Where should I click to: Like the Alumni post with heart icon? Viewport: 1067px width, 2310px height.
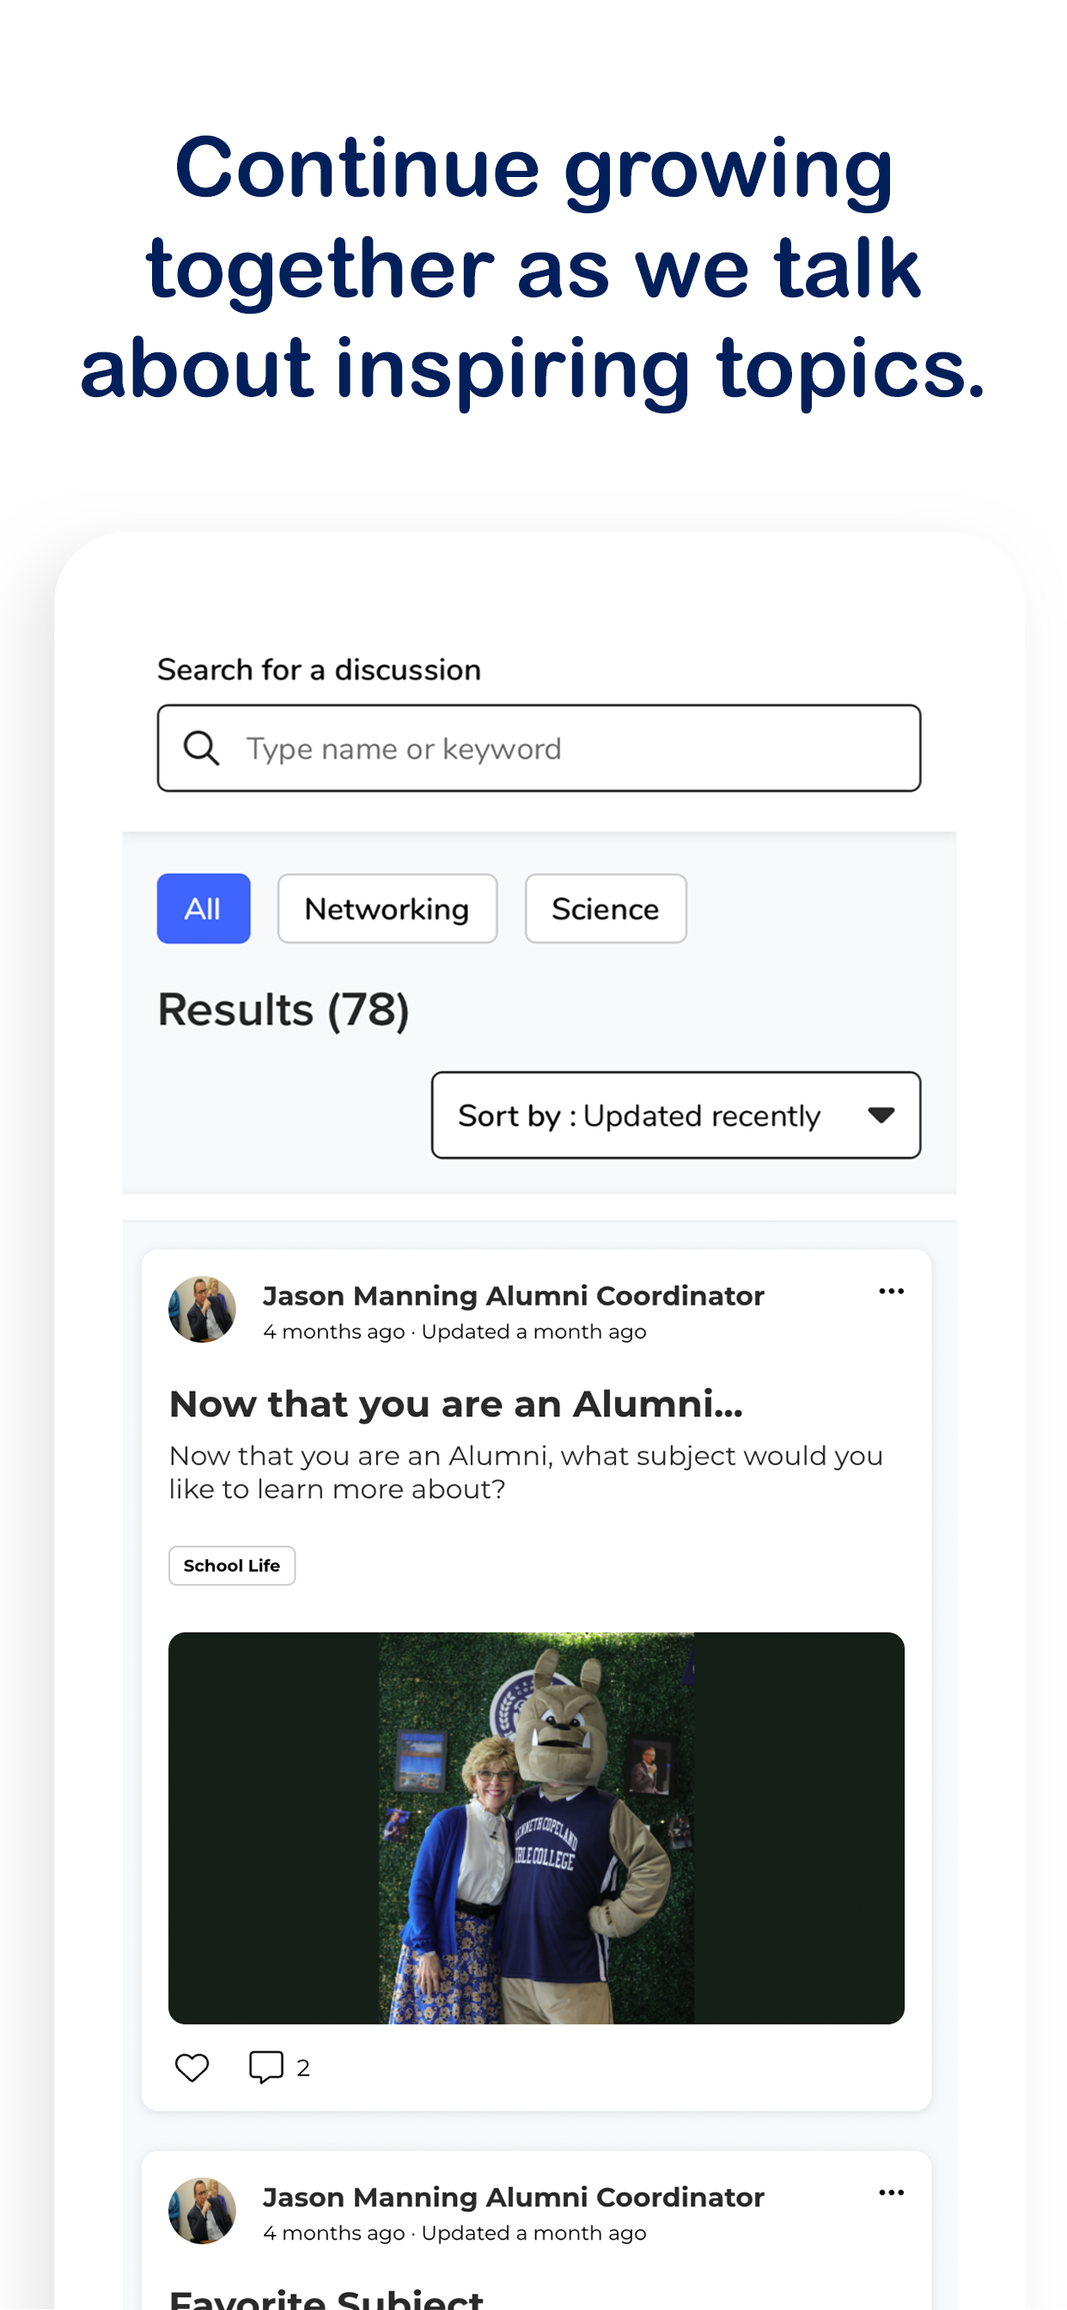(x=192, y=2067)
